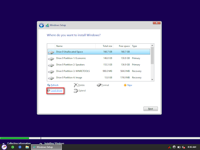Click the Windows Setup taskbar button

point(46,147)
